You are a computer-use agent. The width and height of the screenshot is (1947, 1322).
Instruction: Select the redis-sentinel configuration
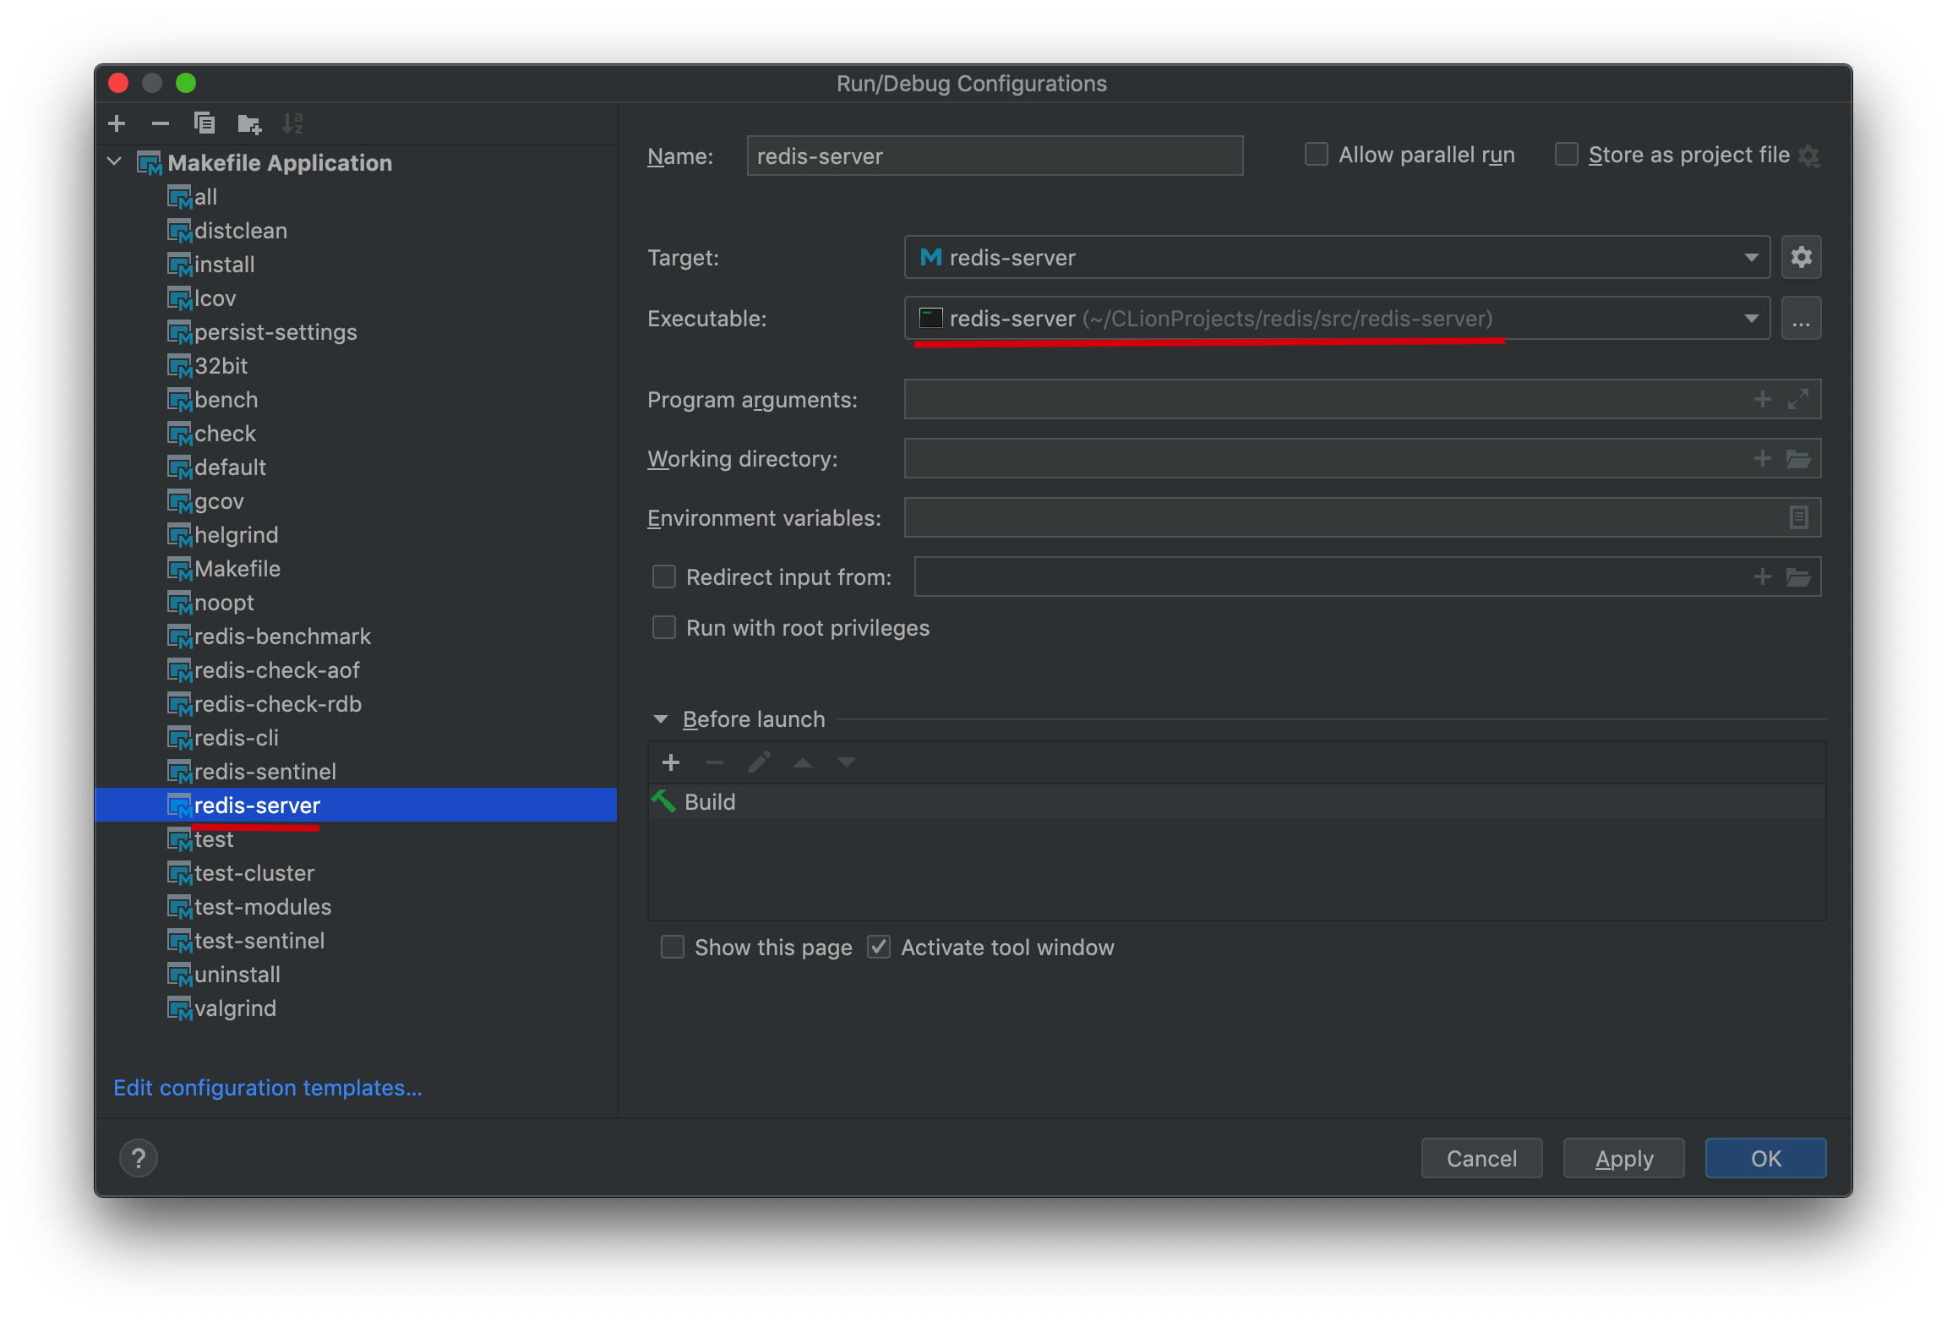point(264,770)
